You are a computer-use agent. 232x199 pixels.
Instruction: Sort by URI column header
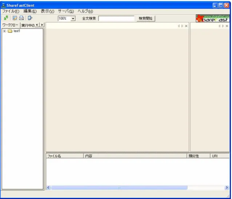pyautogui.click(x=220, y=156)
